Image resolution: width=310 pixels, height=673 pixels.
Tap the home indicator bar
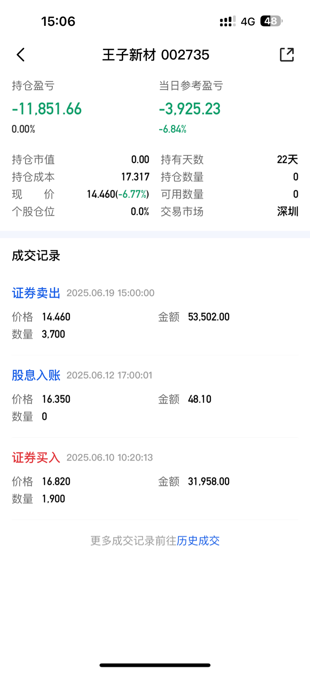(x=155, y=665)
